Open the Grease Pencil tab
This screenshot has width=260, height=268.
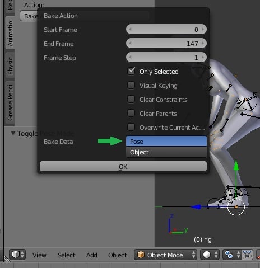(x=10, y=102)
